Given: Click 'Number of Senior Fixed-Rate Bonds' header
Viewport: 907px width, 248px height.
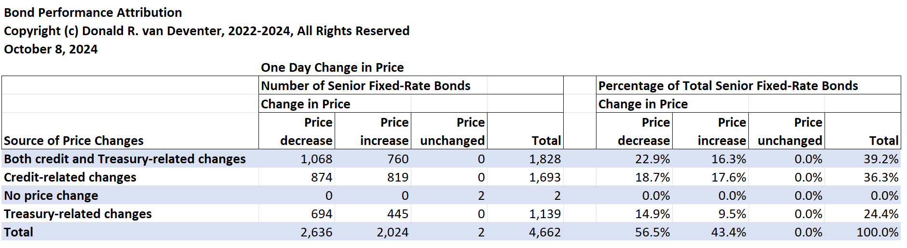Looking at the screenshot, I should pyautogui.click(x=366, y=86).
